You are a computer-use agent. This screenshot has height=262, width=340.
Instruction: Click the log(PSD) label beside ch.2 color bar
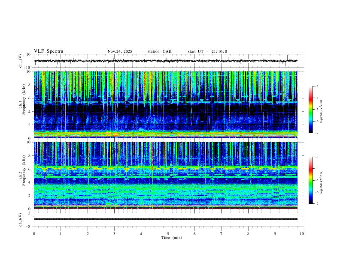pyautogui.click(x=322, y=182)
